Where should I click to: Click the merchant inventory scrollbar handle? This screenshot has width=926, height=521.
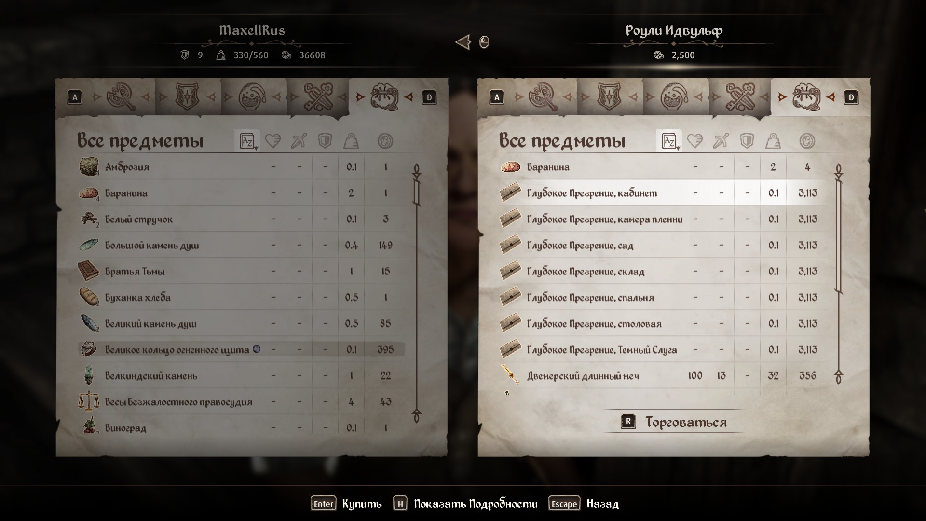pos(839,236)
